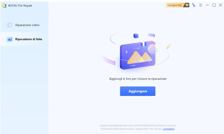The width and height of the screenshot is (224, 134).
Task: Open the hamburger menu icon
Action: (x=201, y=5)
